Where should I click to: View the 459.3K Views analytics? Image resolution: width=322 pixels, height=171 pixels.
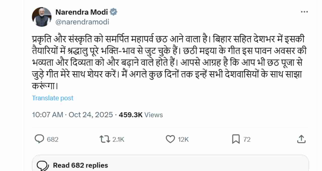click(141, 115)
